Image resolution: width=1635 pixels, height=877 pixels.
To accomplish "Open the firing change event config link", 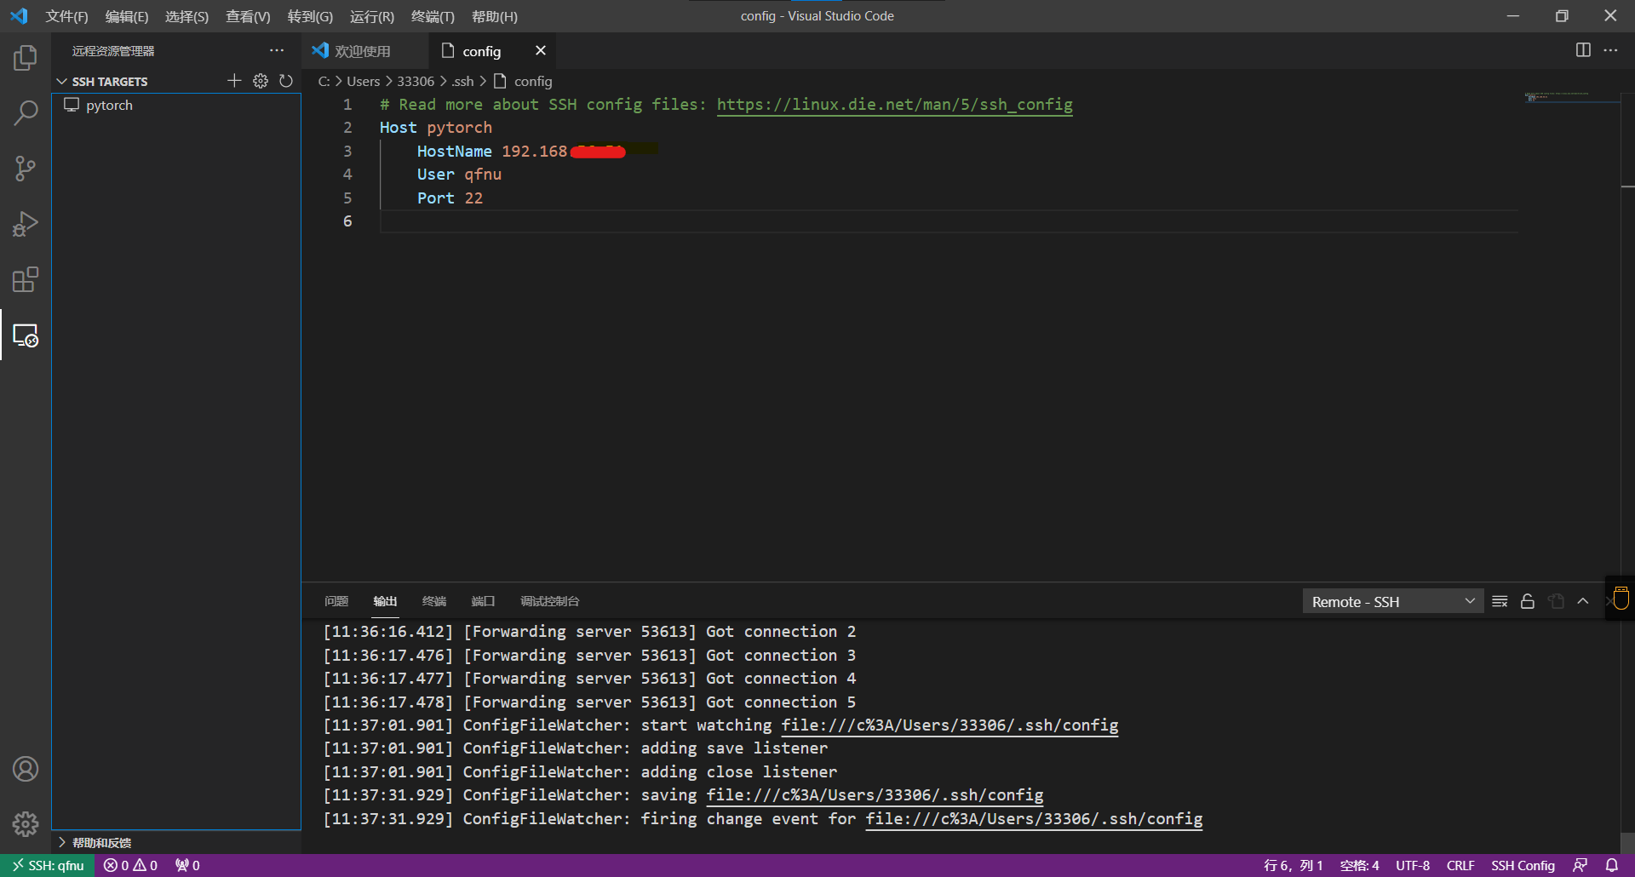I will pos(1034,818).
